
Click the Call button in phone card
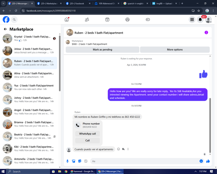(88, 141)
